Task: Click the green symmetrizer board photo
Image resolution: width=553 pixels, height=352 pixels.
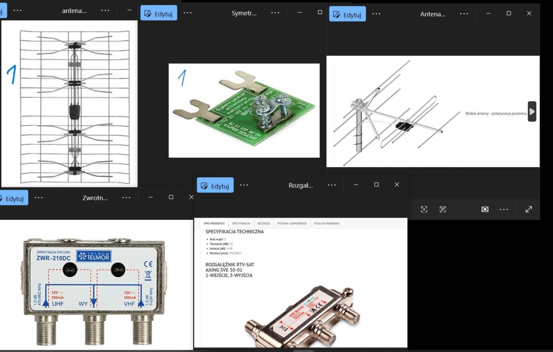Action: coord(244,111)
